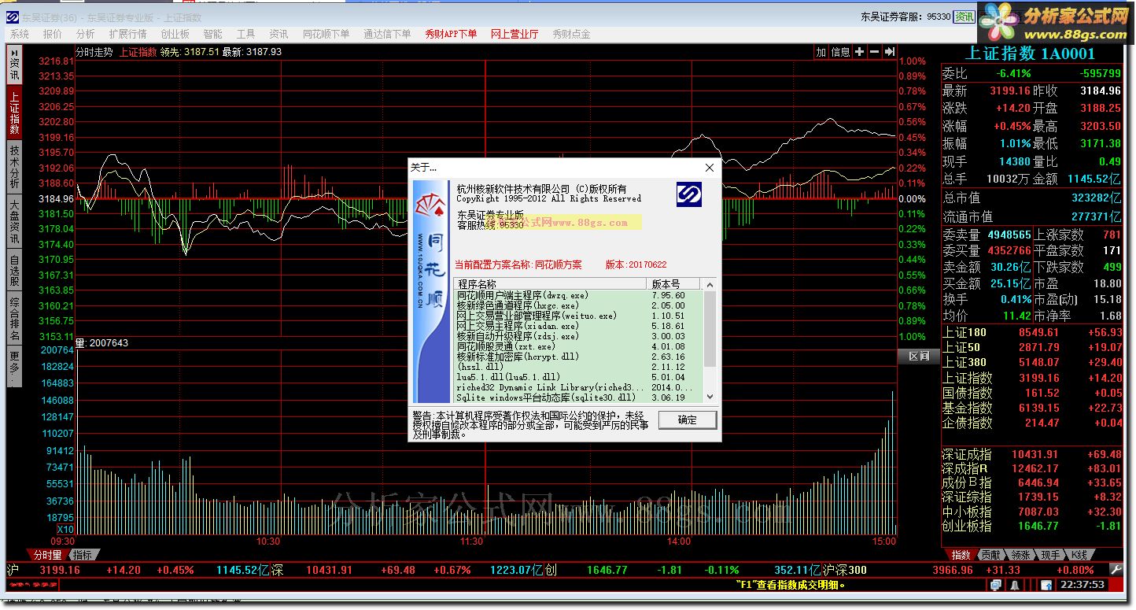The height and width of the screenshot is (610, 1136).
Task: Select the 现手 tab in right panel
Action: 1050,555
